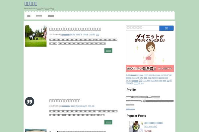Focus the sidebar search input field
The width and height of the screenshot is (199, 132).
click(143, 28)
